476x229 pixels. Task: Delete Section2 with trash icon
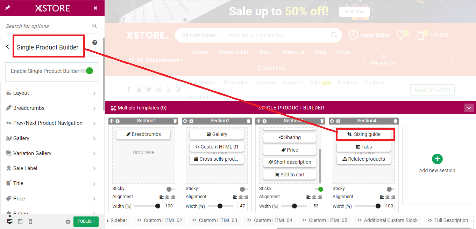pyautogui.click(x=249, y=121)
